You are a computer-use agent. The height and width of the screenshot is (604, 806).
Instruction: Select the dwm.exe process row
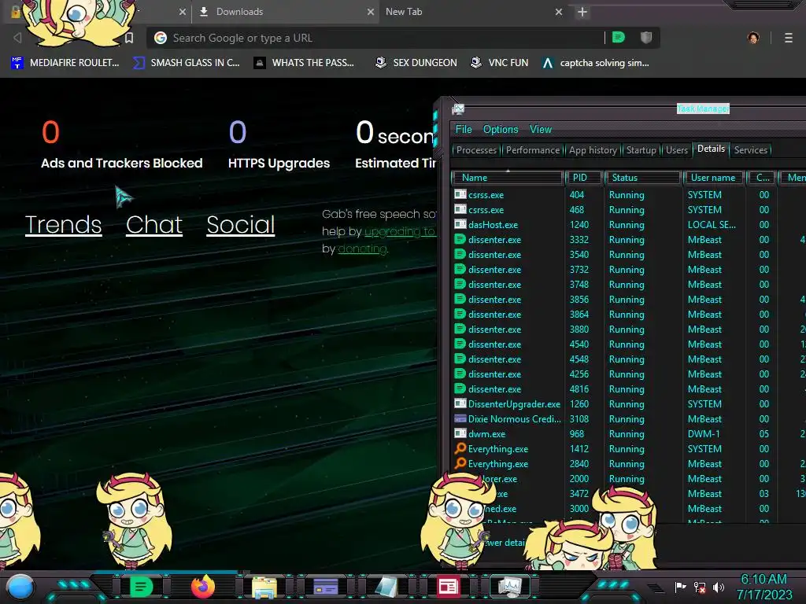click(628, 434)
